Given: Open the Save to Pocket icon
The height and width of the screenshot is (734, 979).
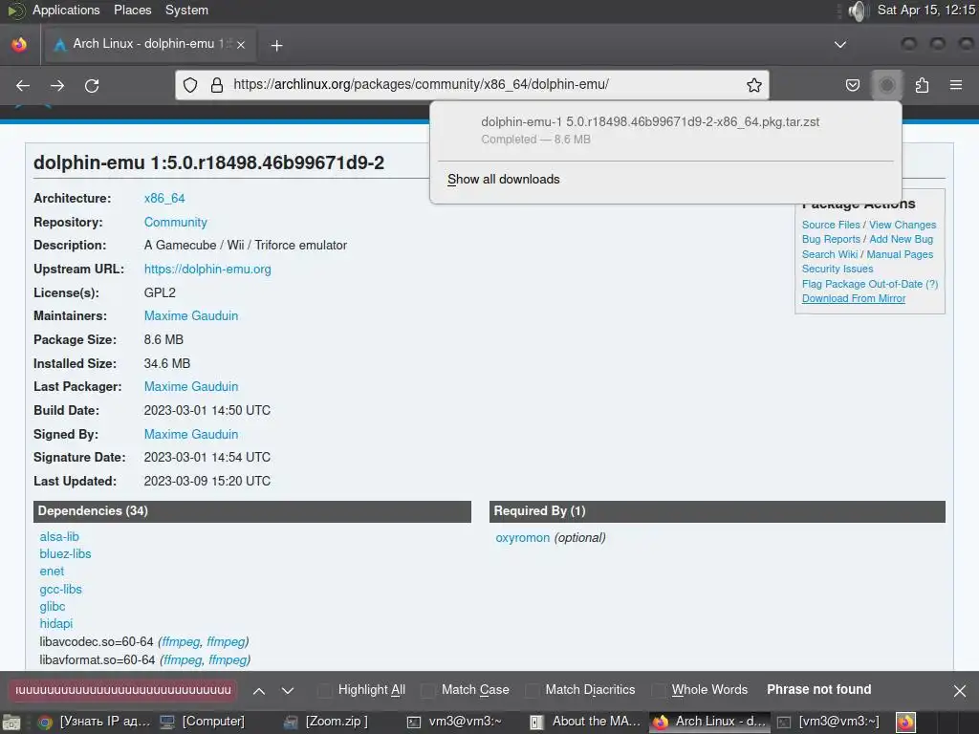Looking at the screenshot, I should 852,85.
